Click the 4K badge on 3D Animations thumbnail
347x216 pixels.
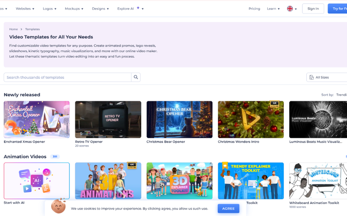point(132,165)
